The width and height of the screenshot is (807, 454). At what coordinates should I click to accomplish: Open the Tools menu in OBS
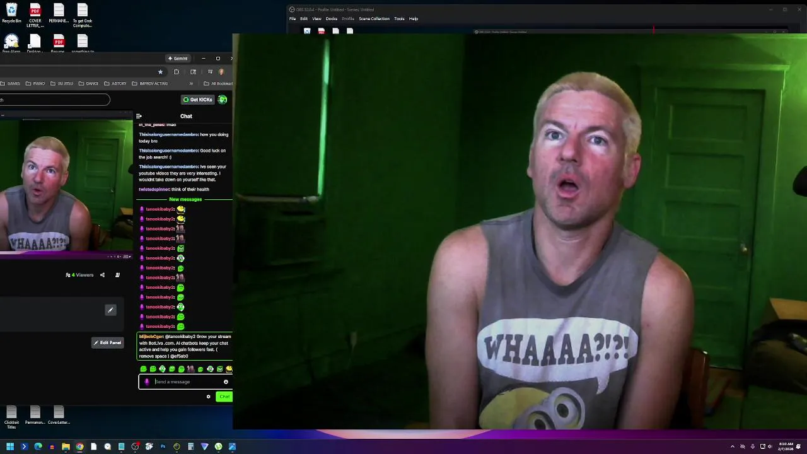399,19
